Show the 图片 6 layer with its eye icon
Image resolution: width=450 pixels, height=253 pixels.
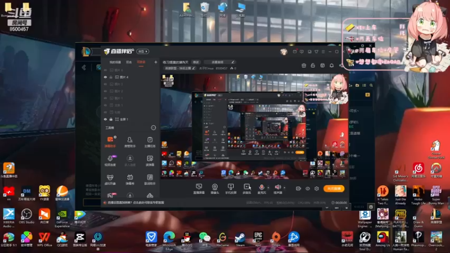105,70
